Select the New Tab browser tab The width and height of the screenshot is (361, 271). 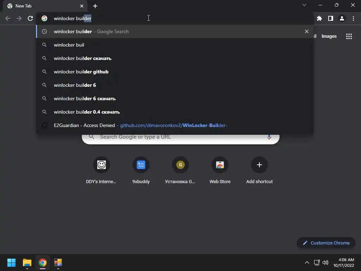[45, 6]
